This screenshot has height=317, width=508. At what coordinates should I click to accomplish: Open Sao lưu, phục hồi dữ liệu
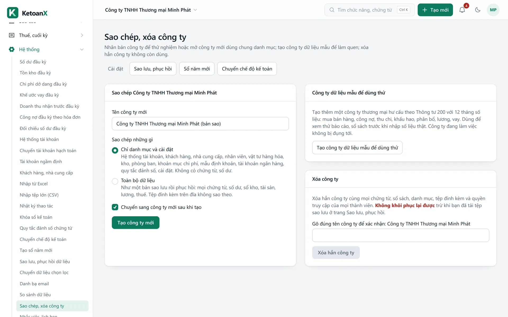click(52, 262)
